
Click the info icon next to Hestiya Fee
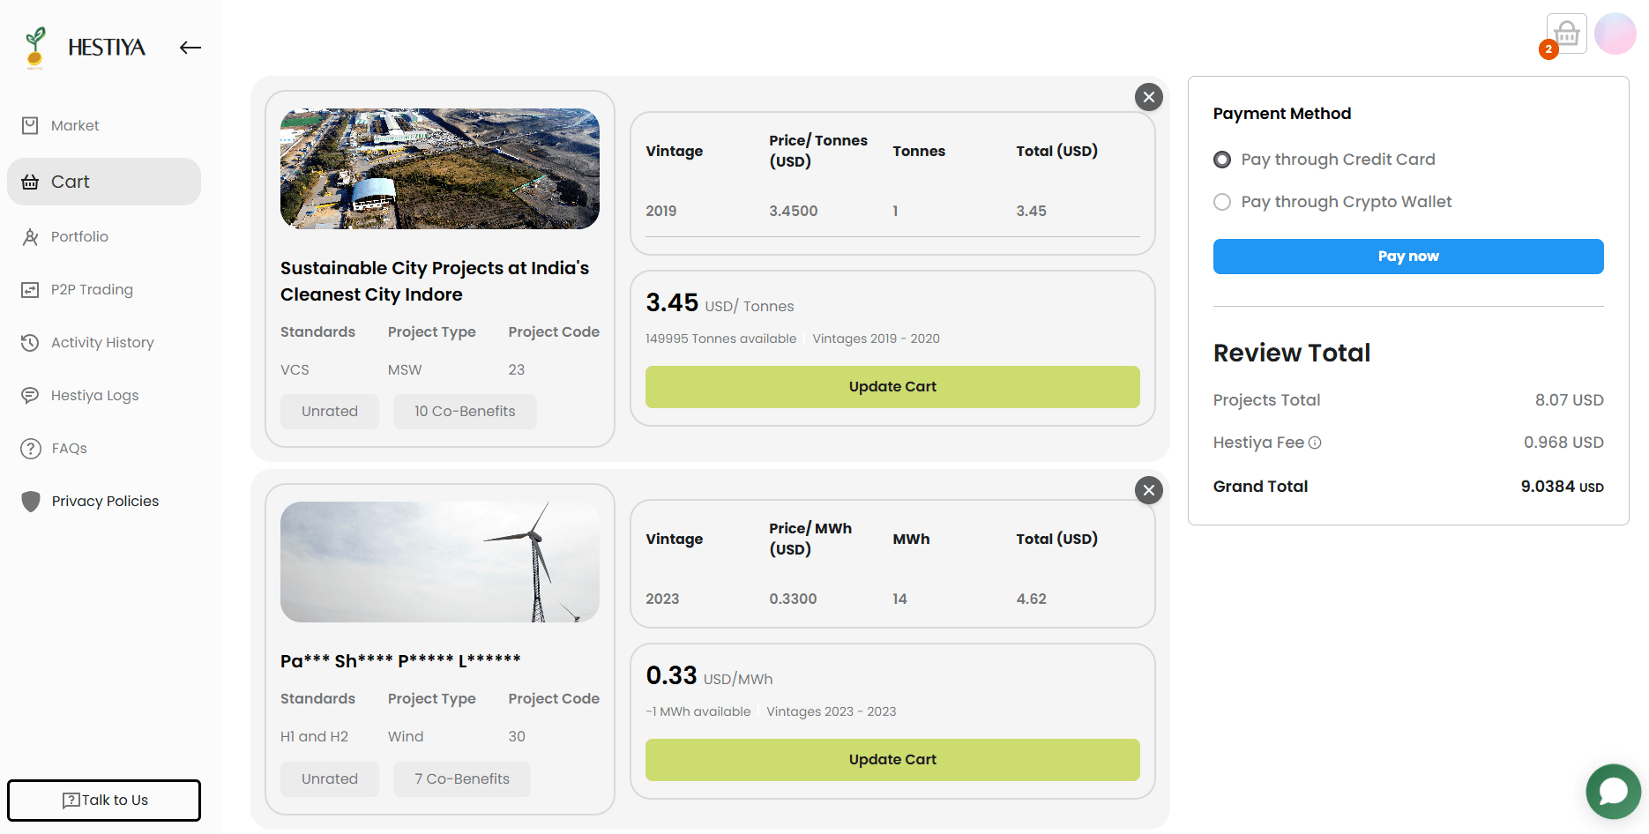coord(1315,443)
